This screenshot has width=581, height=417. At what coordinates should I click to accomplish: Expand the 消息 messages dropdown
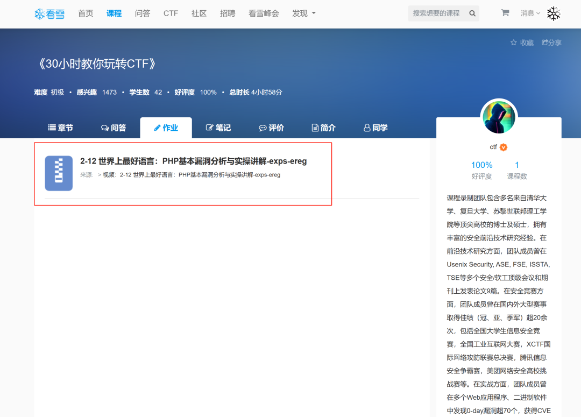point(530,13)
